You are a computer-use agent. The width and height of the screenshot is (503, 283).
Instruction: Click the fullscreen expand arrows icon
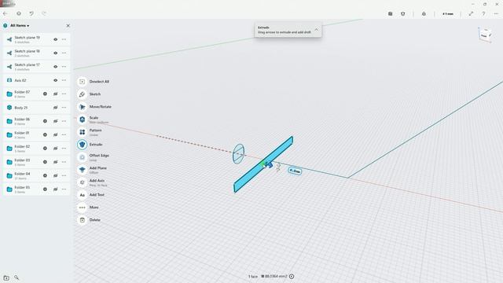point(471,13)
